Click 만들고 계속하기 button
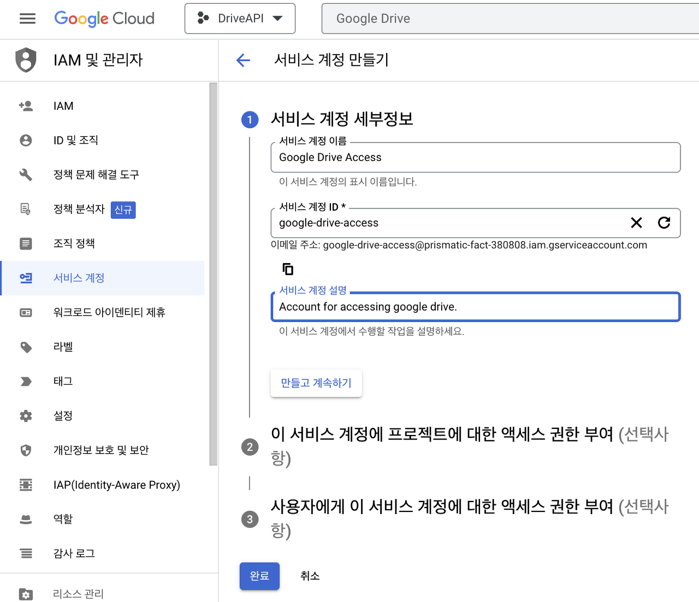699x602 pixels. (316, 383)
